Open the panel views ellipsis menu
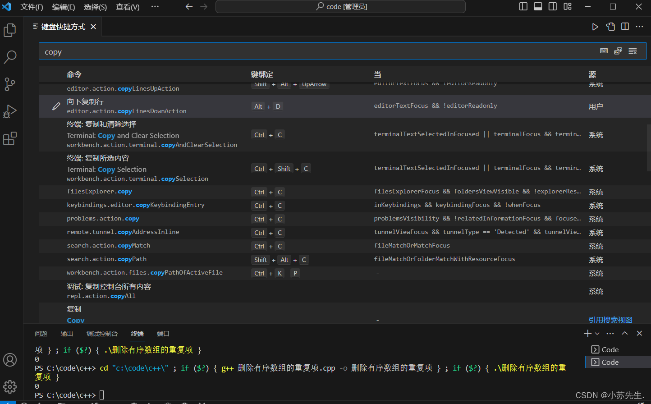Image resolution: width=651 pixels, height=404 pixels. (610, 333)
